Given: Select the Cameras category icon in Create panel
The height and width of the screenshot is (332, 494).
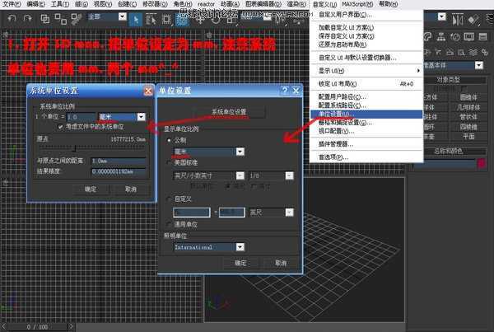Looking at the screenshot, I should (450, 52).
